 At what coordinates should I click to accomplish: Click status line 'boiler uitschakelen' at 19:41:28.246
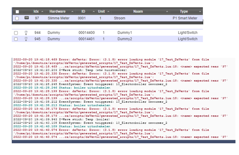tap(62, 88)
